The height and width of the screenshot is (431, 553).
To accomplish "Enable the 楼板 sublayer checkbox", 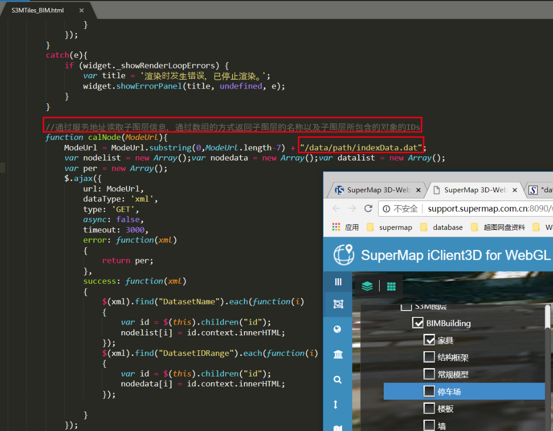I will (429, 408).
